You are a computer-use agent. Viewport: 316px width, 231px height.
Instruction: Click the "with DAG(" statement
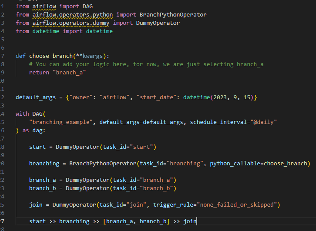click(x=30, y=114)
